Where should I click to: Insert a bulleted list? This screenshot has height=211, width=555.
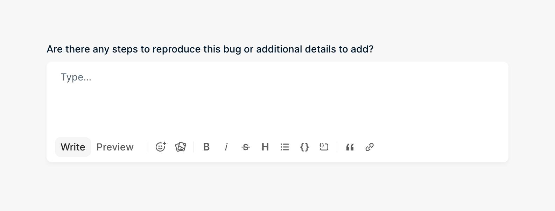[285, 147]
